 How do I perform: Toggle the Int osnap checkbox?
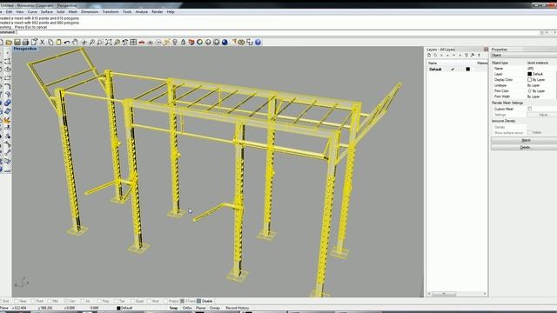click(x=83, y=302)
